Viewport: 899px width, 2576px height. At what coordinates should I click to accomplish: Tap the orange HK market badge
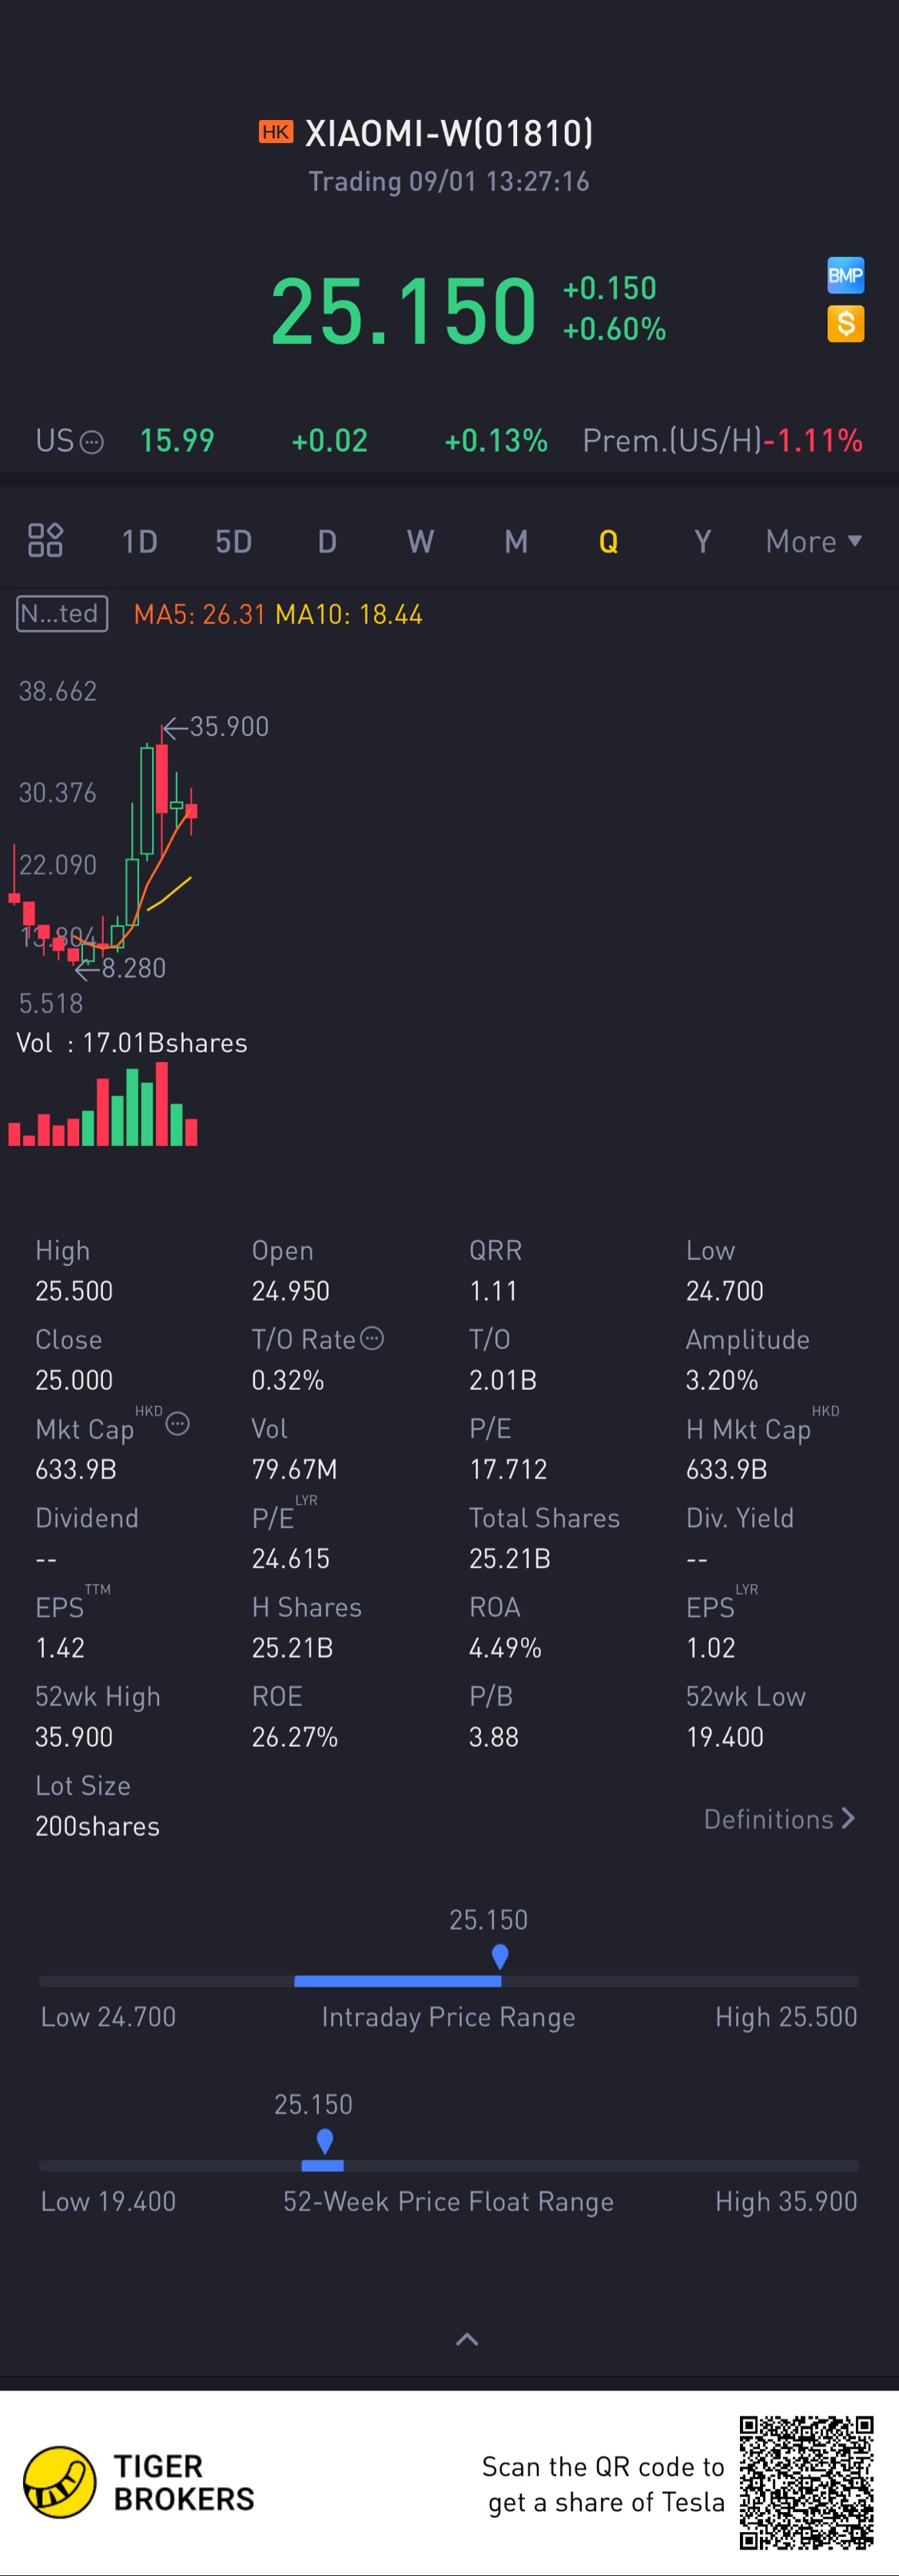[x=276, y=132]
